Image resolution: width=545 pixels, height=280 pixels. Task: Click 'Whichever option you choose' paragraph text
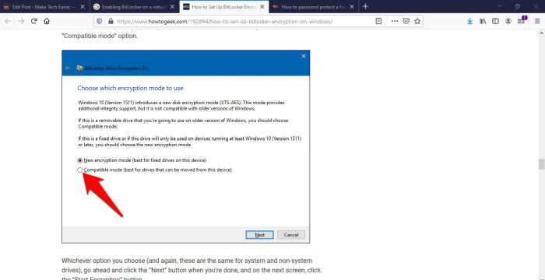(x=192, y=270)
